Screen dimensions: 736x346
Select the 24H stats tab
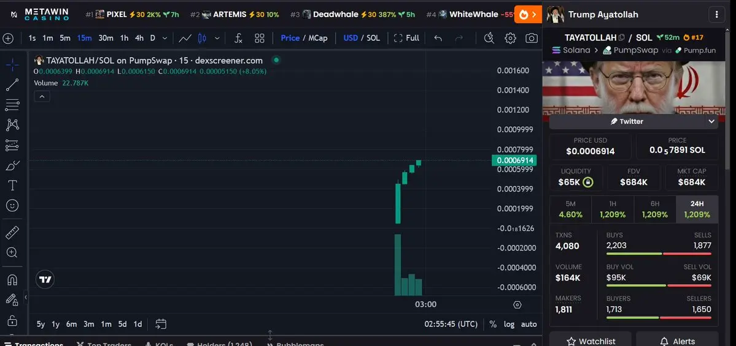[697, 209]
